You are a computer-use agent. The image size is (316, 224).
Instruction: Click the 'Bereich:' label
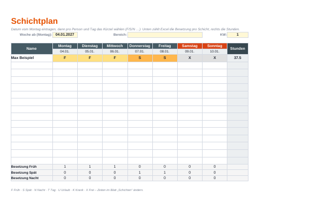[120, 35]
